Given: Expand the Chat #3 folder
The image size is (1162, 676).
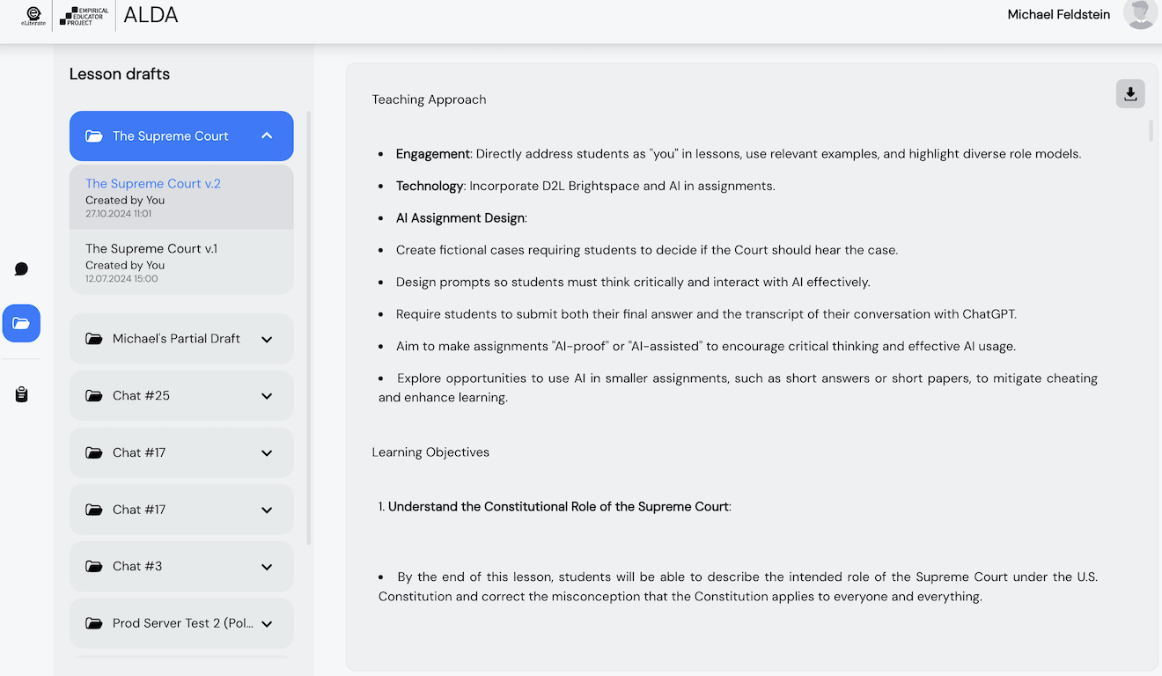Looking at the screenshot, I should click(x=267, y=566).
